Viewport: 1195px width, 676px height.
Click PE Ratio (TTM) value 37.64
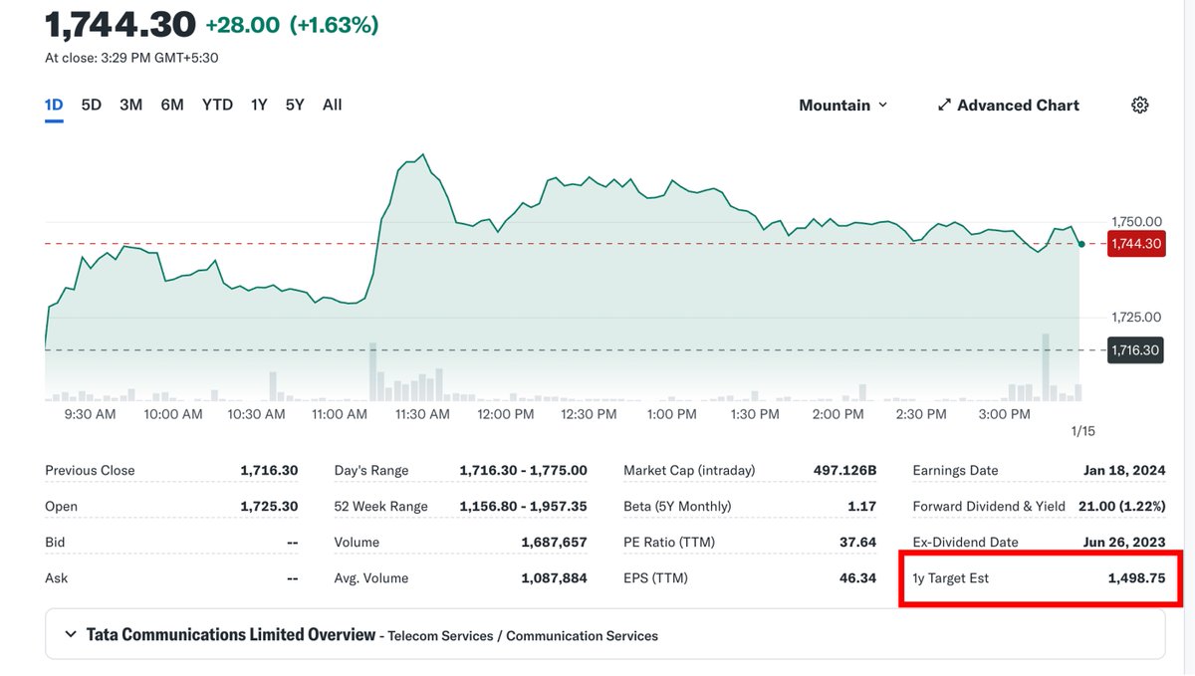pos(858,542)
